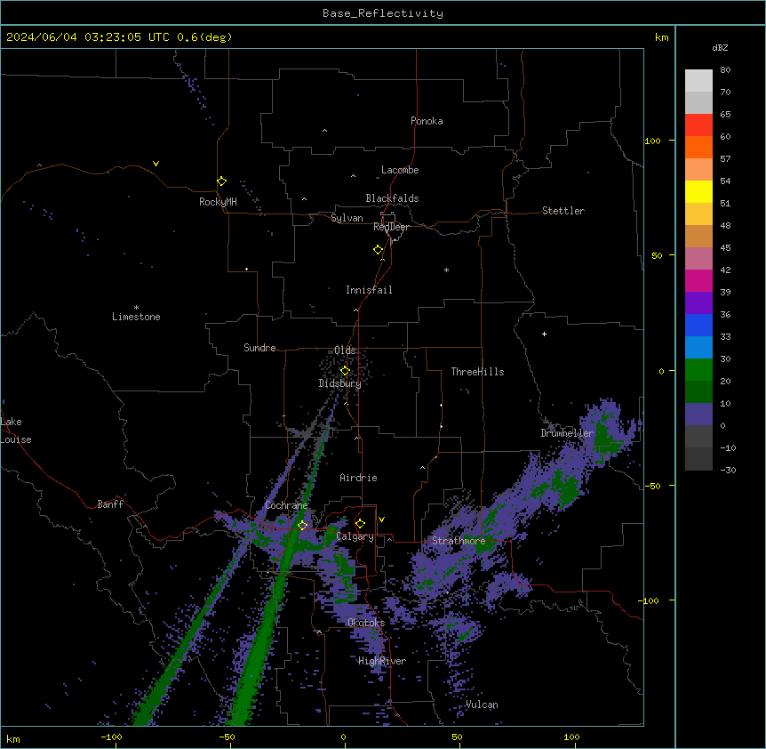Click the yellow marker south of RedDeer
766x749 pixels.
click(379, 250)
